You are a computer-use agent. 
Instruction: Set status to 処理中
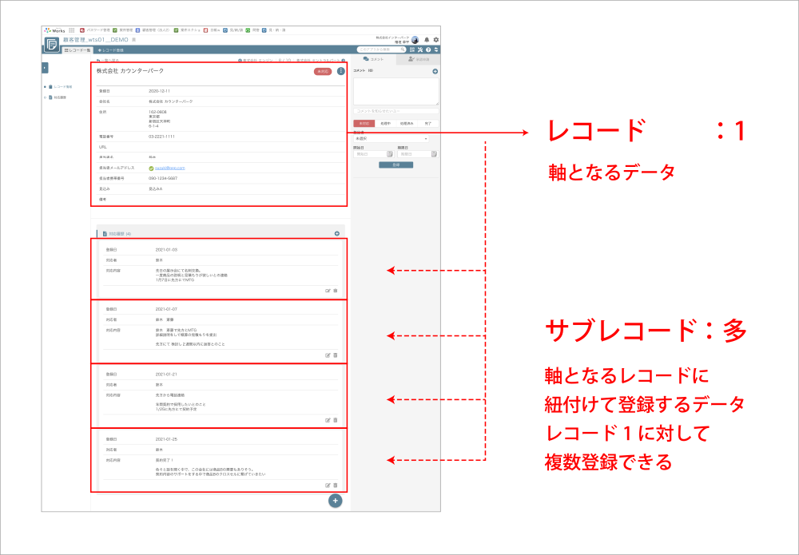point(384,124)
